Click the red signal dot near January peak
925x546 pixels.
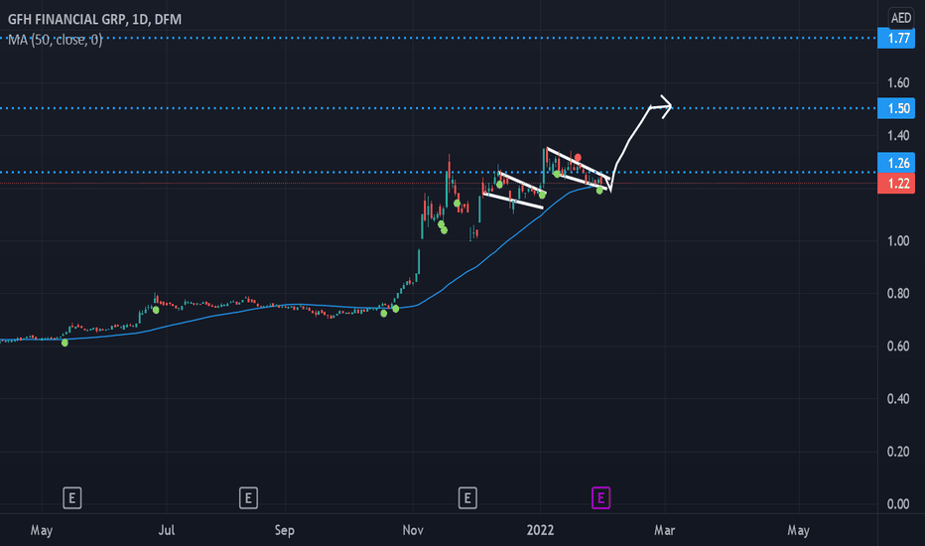578,158
